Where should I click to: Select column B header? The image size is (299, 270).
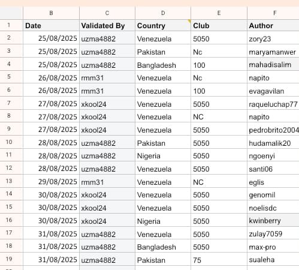tap(51, 13)
